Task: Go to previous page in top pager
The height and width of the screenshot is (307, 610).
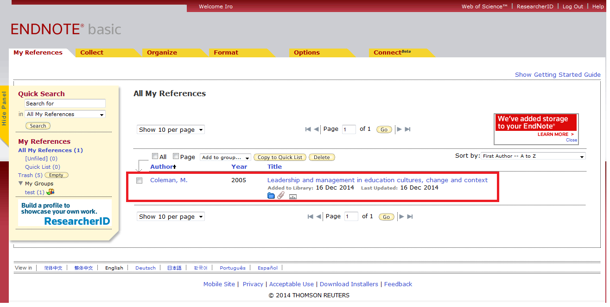Action: click(317, 129)
